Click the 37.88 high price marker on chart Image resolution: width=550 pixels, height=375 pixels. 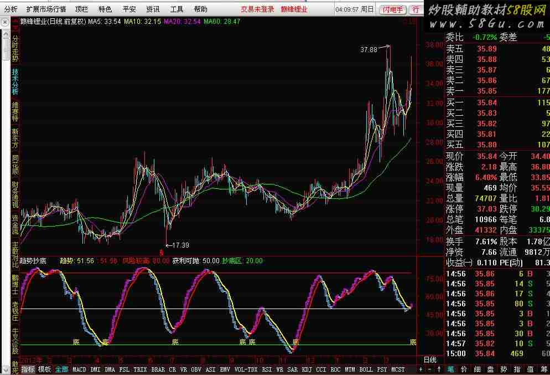tap(369, 49)
